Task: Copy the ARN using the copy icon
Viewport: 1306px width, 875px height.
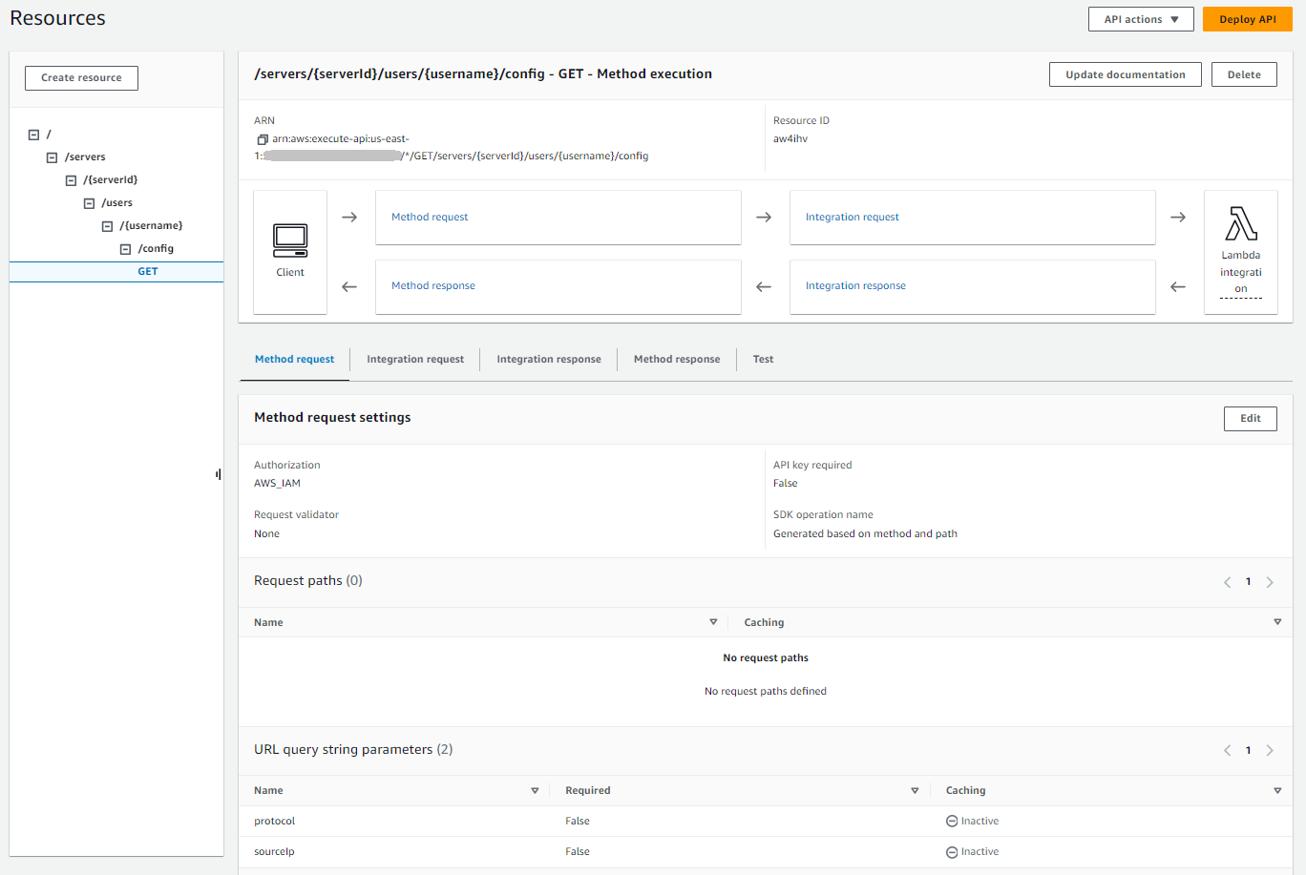Action: [262, 139]
